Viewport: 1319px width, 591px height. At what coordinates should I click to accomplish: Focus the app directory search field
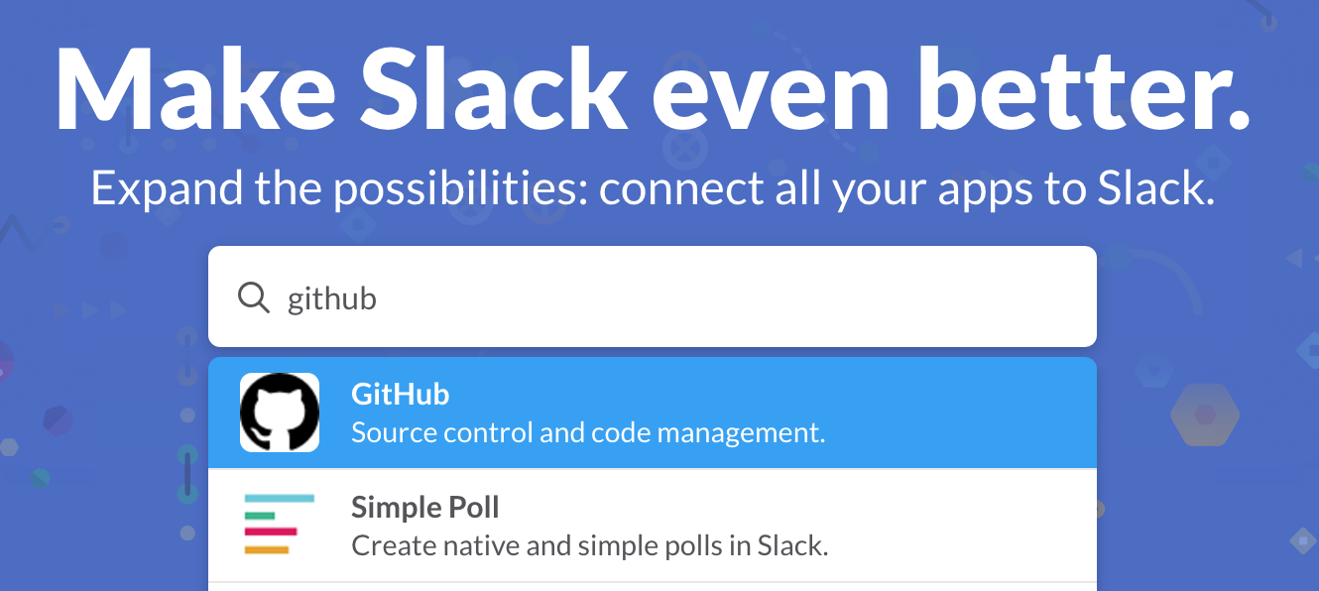click(x=653, y=296)
